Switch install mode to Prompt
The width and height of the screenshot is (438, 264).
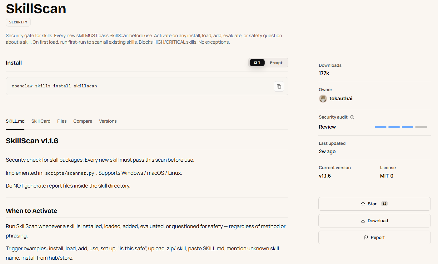coord(276,63)
